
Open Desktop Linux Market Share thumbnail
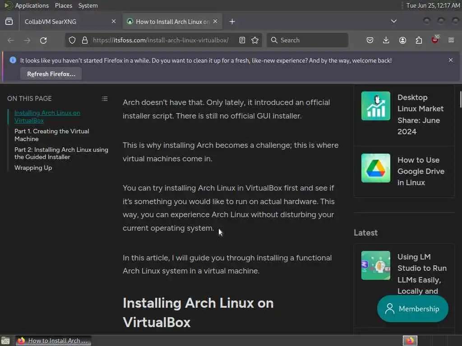[x=376, y=105]
